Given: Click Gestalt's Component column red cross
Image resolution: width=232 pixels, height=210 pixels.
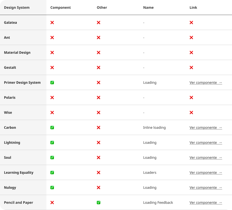Looking at the screenshot, I should (x=52, y=67).
